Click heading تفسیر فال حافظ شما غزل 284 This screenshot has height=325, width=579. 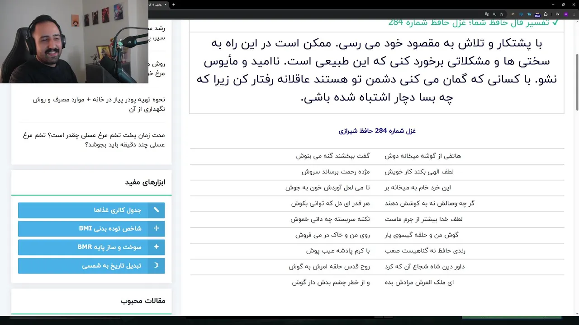click(473, 23)
